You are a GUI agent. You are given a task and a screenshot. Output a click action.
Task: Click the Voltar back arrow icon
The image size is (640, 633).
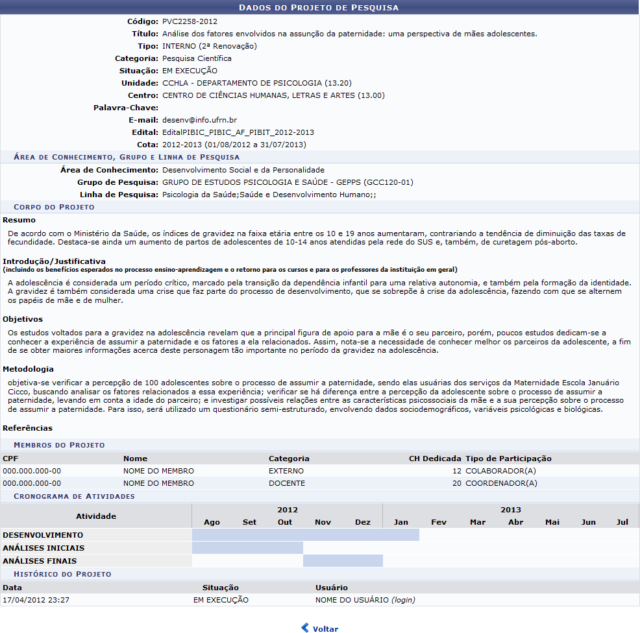point(305,628)
